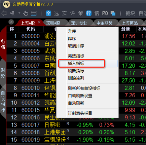This screenshot has width=146, height=145.
Task: Select 删除该列 in context menu
Action: click(x=76, y=78)
